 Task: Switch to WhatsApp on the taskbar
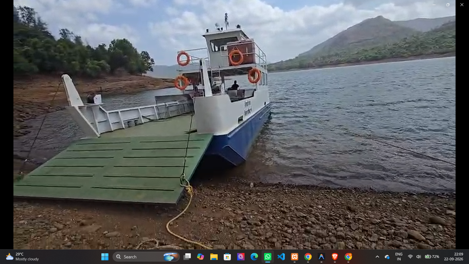tap(268, 257)
